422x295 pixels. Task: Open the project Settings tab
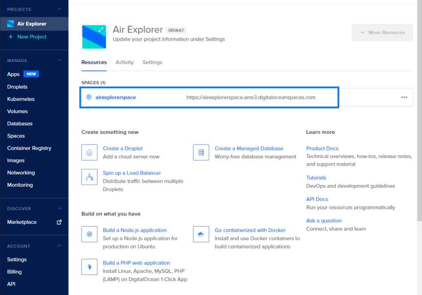point(152,62)
